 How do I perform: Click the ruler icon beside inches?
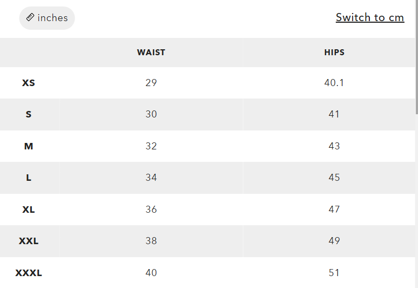[31, 18]
